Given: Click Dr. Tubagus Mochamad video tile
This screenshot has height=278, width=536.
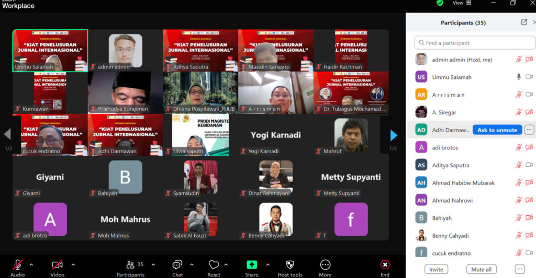Looking at the screenshot, I should [351, 92].
